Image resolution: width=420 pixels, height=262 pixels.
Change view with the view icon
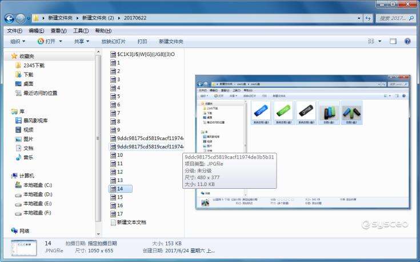coord(371,41)
